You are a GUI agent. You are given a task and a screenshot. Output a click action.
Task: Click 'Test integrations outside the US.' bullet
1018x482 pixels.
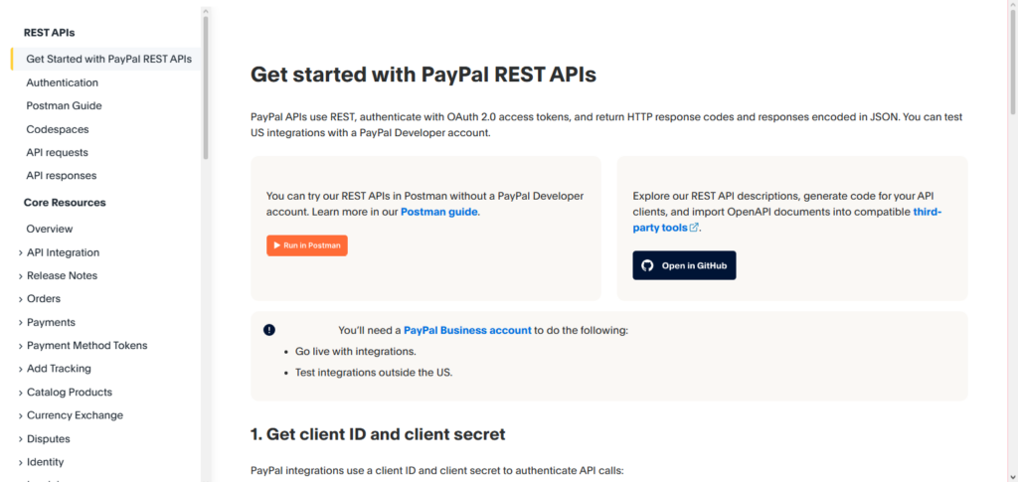374,373
